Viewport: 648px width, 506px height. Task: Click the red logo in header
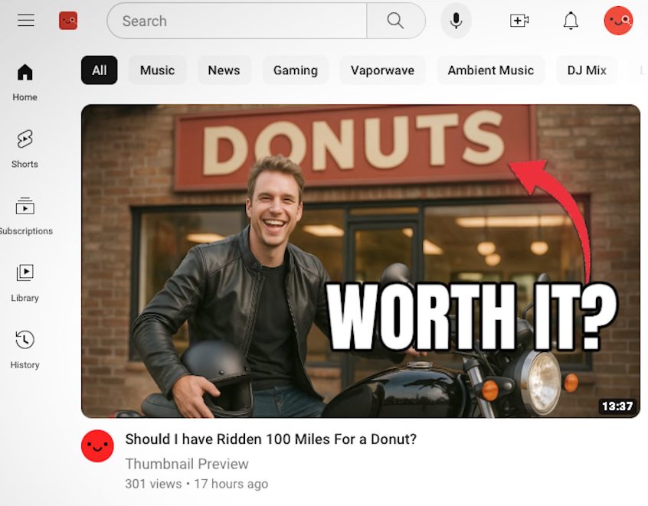(x=68, y=21)
